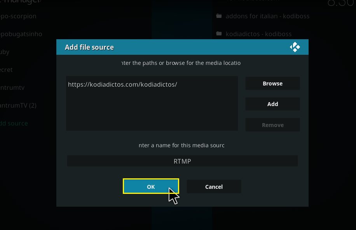Click folder icon beside addons for italian

[x=219, y=16]
